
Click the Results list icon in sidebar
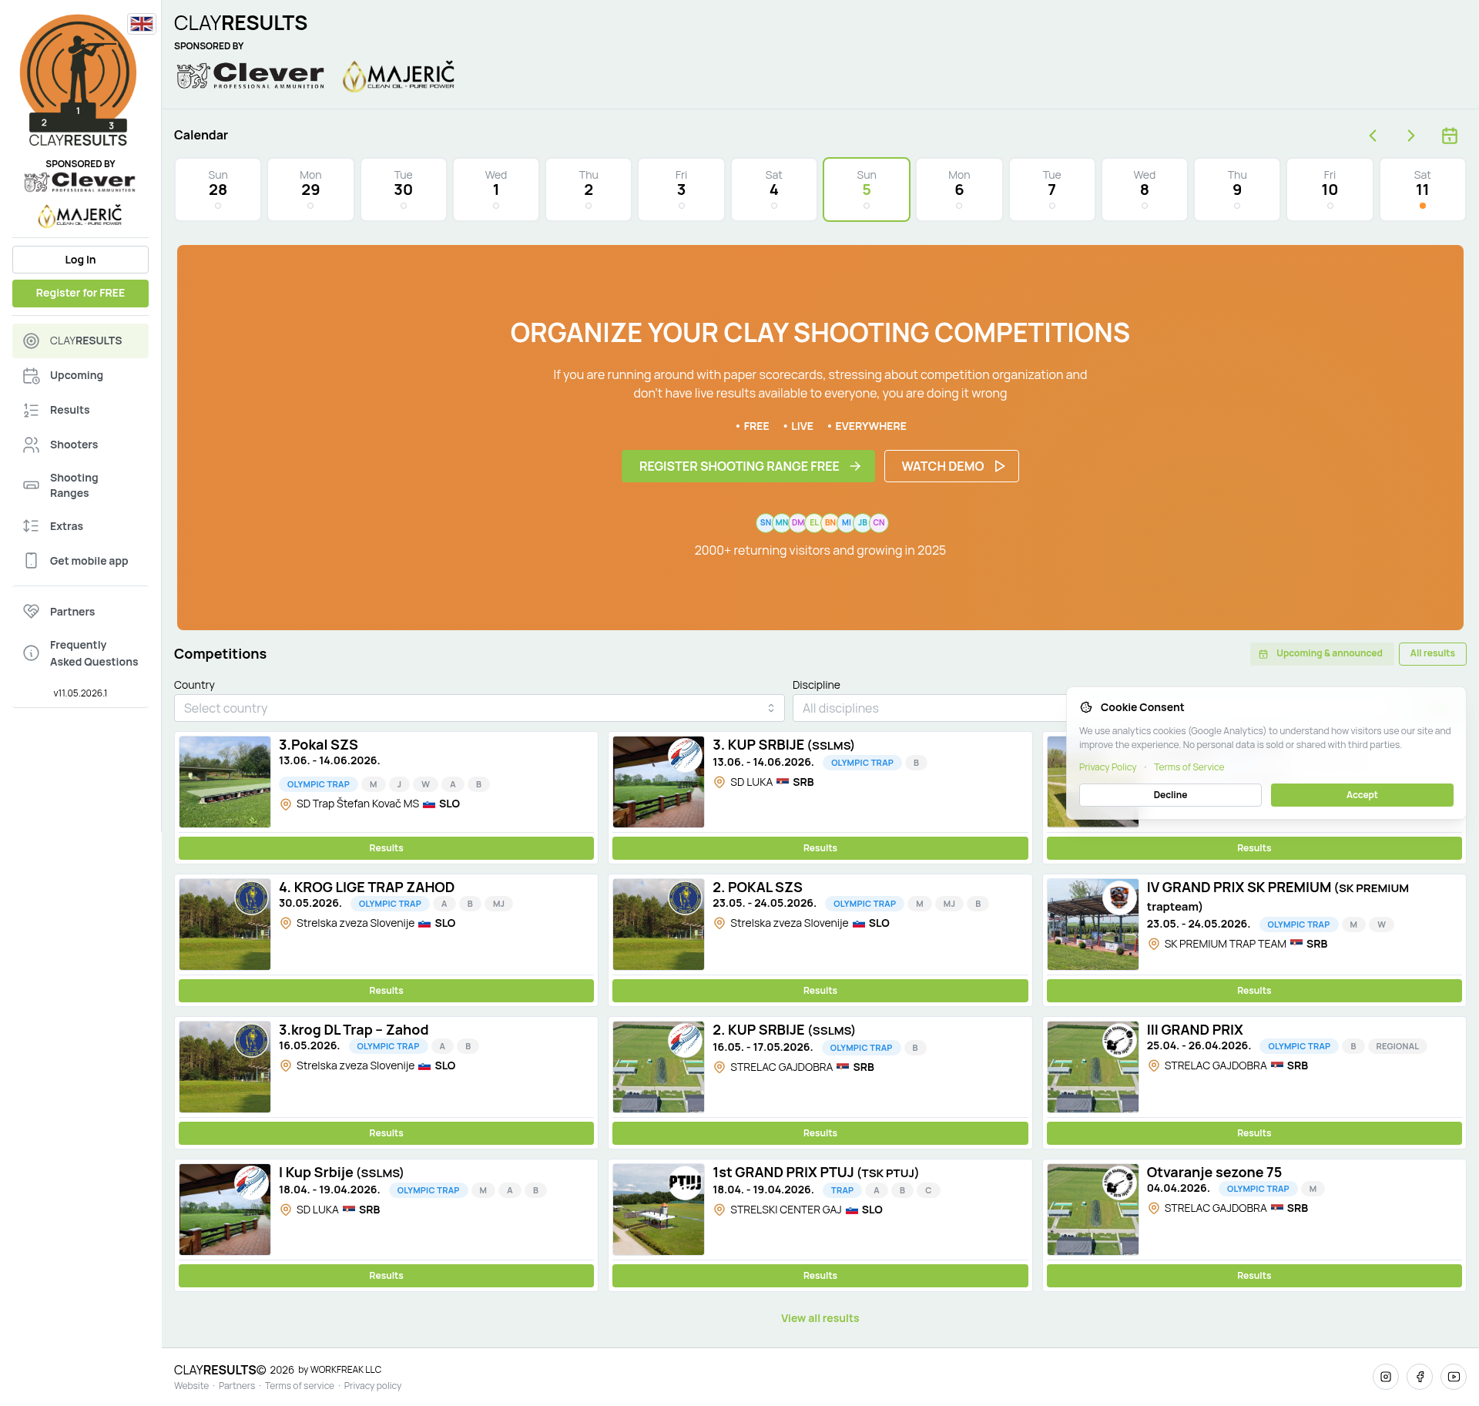point(31,411)
